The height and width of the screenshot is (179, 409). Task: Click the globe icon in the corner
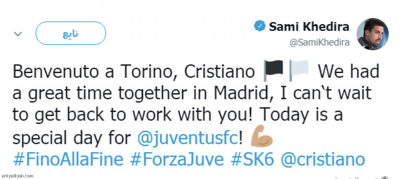click(385, 178)
